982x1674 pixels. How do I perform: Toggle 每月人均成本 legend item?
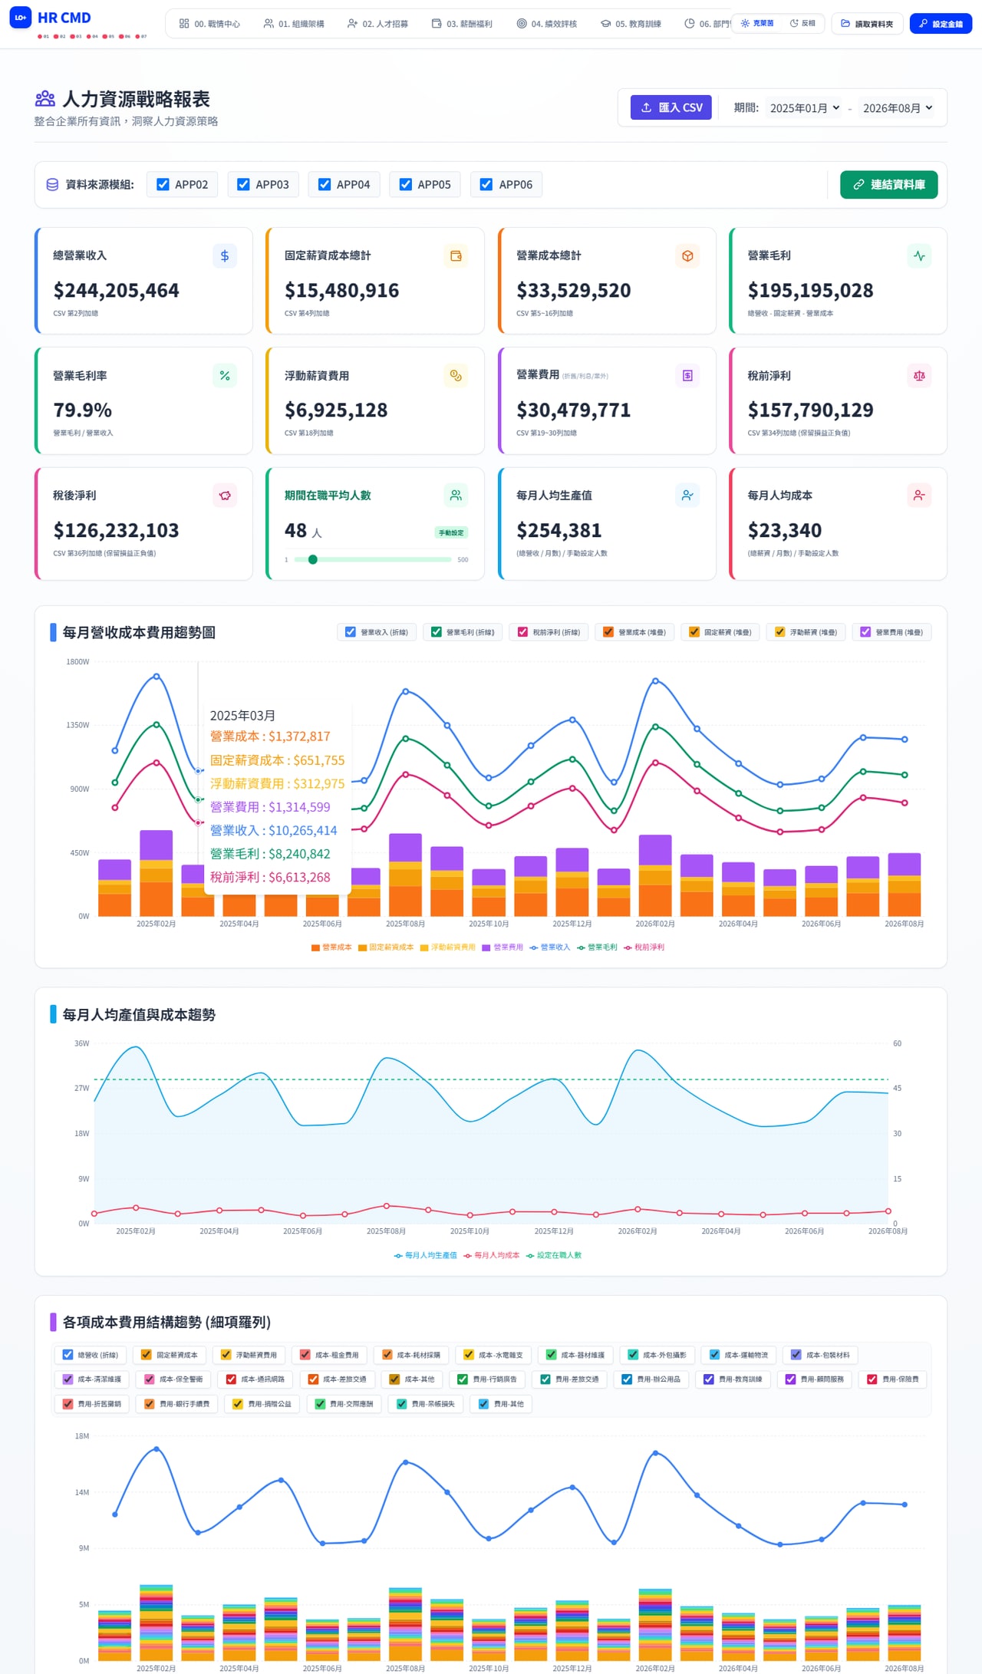click(492, 1256)
